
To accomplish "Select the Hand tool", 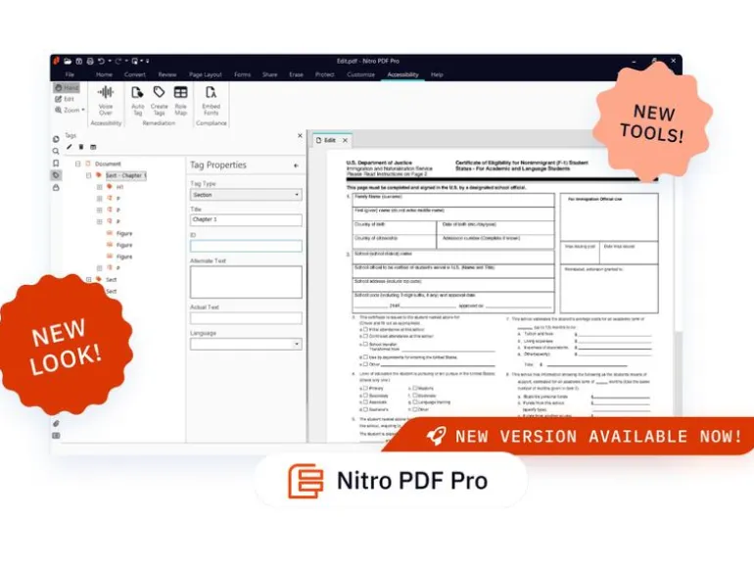I will tap(67, 88).
